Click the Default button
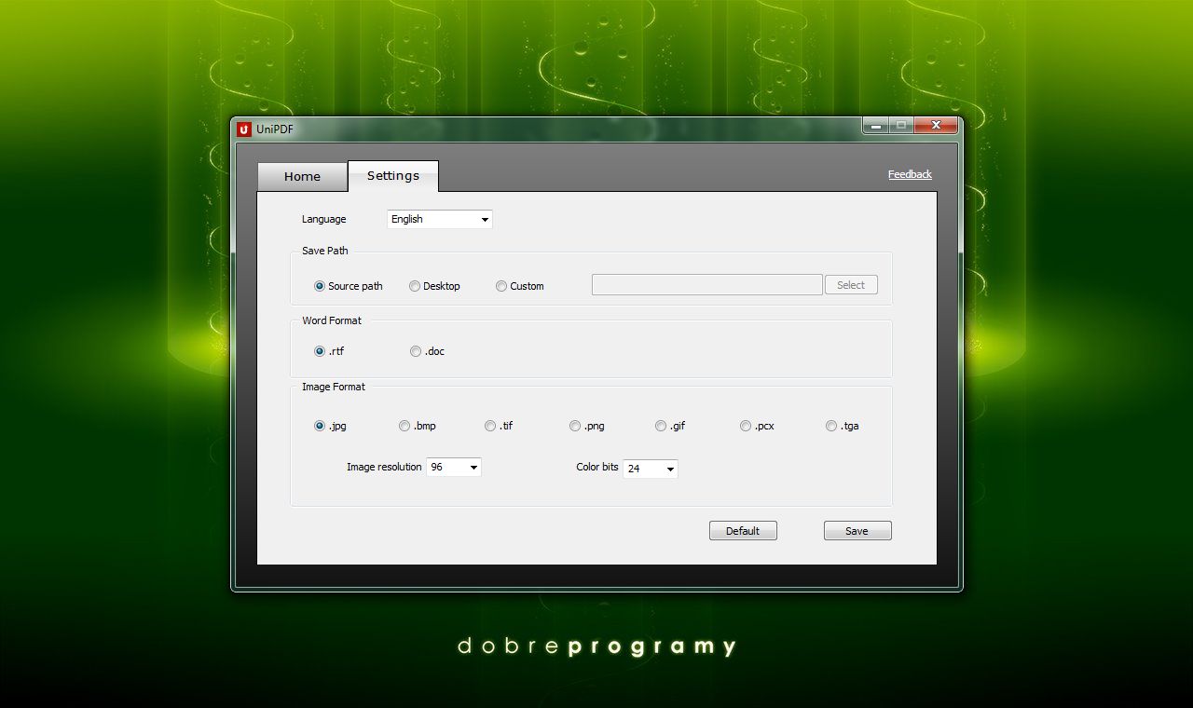 (743, 531)
